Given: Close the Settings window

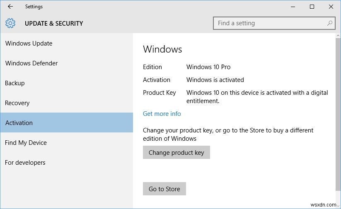Looking at the screenshot, I should pos(331,7).
